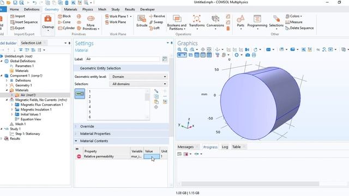Open the Log tab
Viewport: 349px width, 196px height.
(x=225, y=147)
